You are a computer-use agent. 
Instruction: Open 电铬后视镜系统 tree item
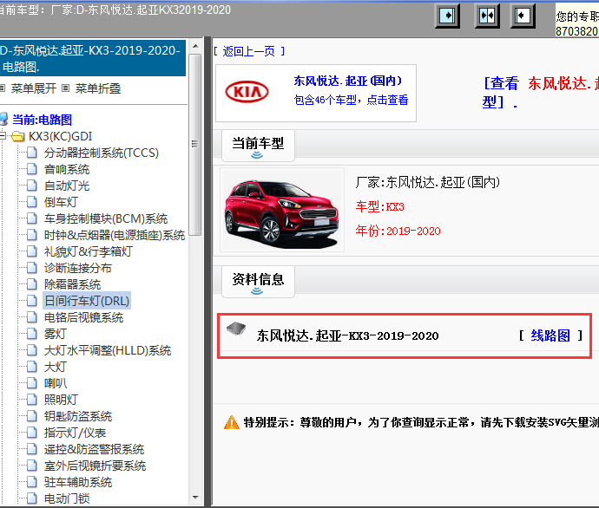pos(83,317)
